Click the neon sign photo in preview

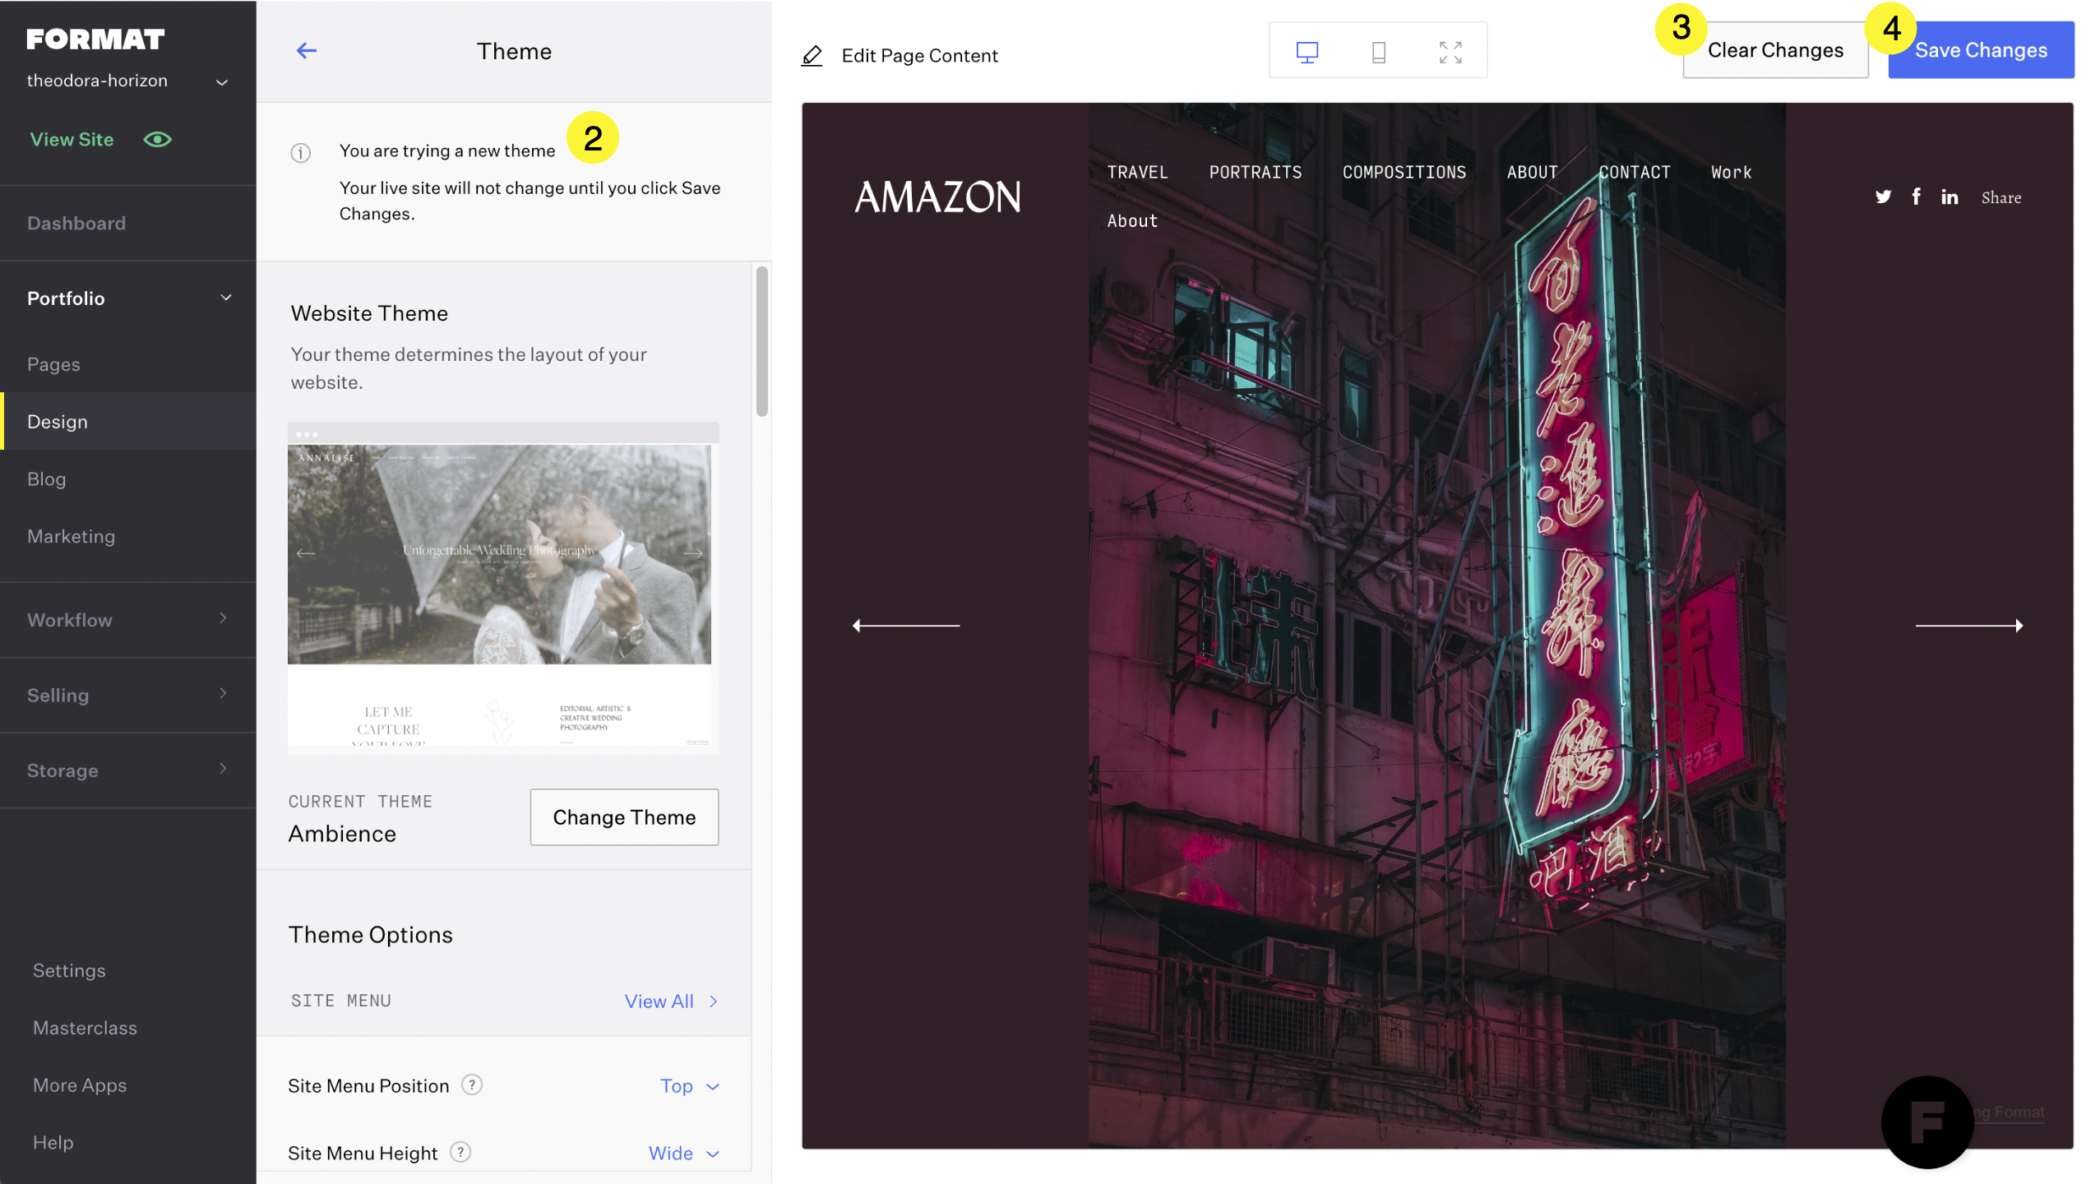coord(1436,625)
